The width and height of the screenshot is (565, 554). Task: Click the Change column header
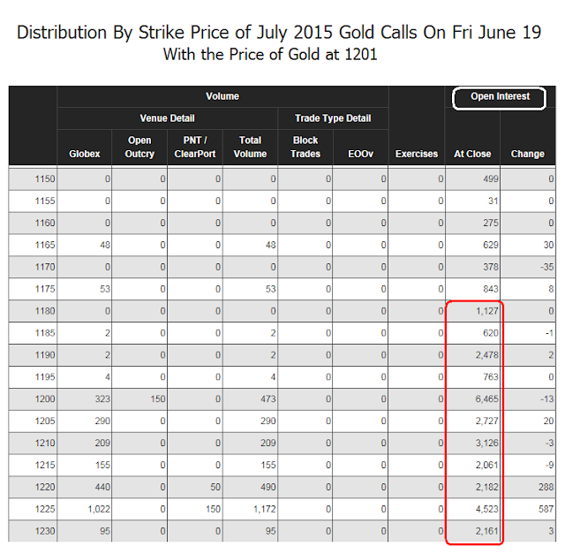pos(528,154)
